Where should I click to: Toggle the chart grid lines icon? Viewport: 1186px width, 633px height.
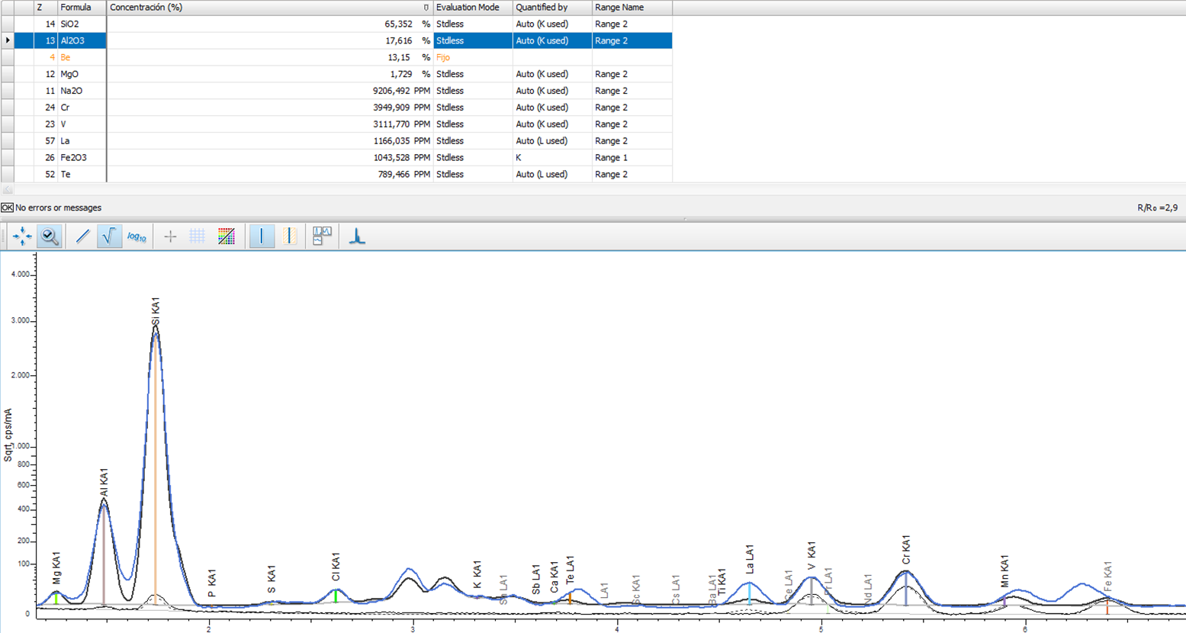197,236
